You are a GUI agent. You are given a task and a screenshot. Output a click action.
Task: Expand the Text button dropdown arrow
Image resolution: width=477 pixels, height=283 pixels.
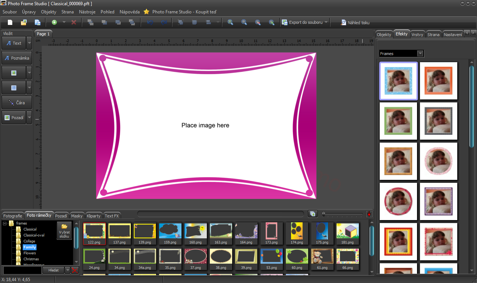(x=29, y=43)
